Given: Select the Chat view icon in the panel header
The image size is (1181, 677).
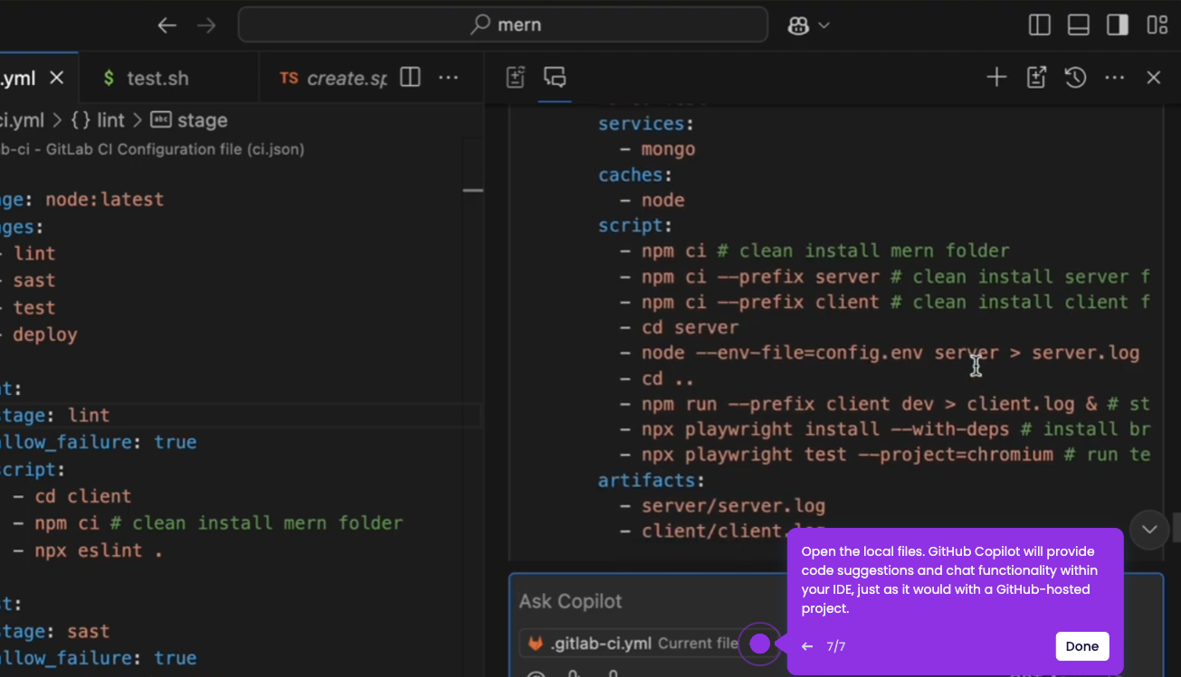Looking at the screenshot, I should 555,78.
